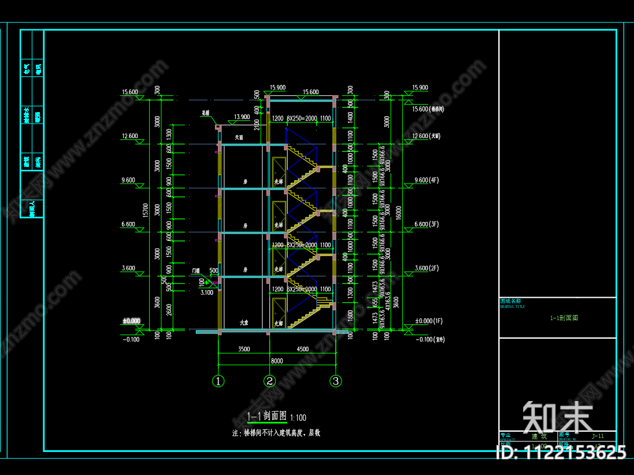Click the "大堂" room label on ground floor
This screenshot has width=634, height=475.
click(x=244, y=322)
